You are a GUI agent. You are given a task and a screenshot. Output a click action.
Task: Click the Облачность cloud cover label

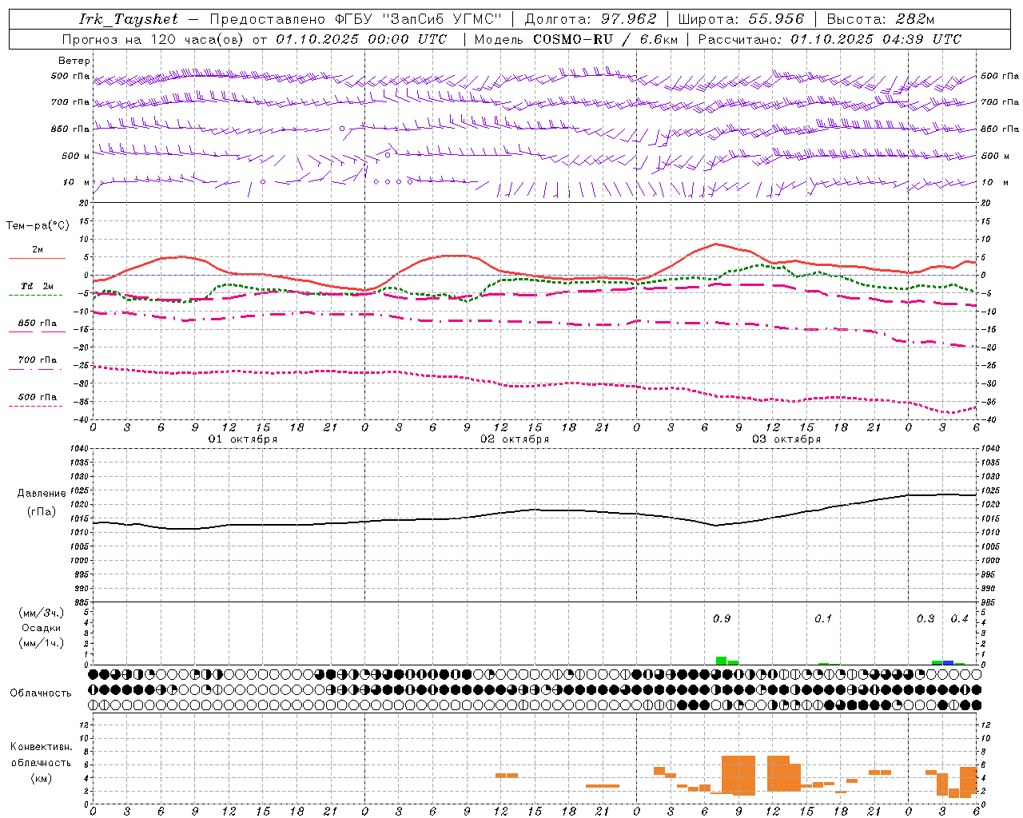click(41, 693)
